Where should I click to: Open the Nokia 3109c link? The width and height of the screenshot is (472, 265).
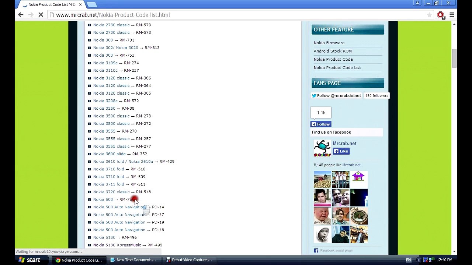tap(105, 63)
